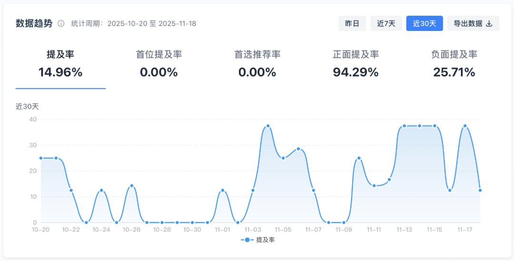Screen dimensions: 514x261
Task: Click the 14.96% value
Action: (60, 72)
